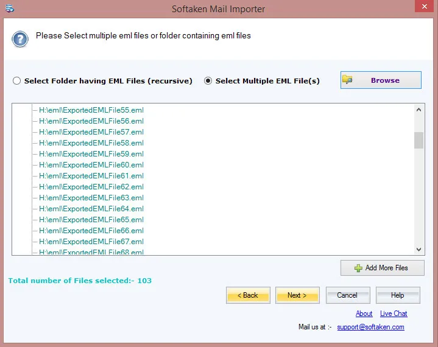Start a Live Chat session
438x347 pixels.
tap(394, 314)
